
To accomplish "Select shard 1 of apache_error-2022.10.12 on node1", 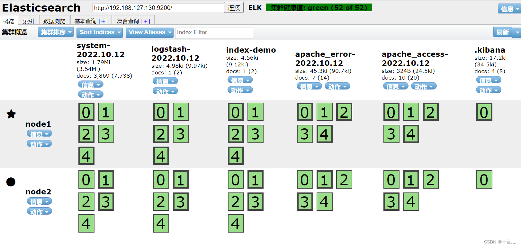I will click(325, 112).
